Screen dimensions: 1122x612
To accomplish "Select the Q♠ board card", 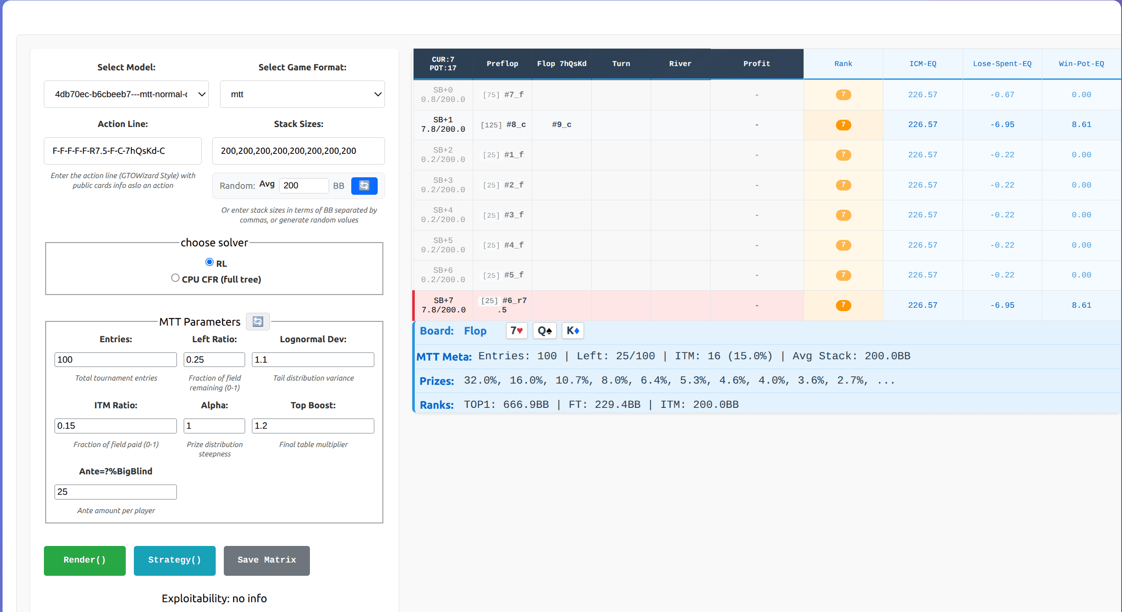I will (x=544, y=330).
